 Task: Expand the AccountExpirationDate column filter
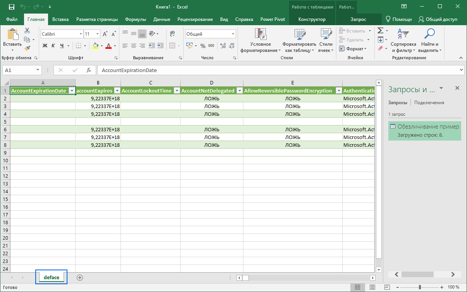tap(71, 91)
